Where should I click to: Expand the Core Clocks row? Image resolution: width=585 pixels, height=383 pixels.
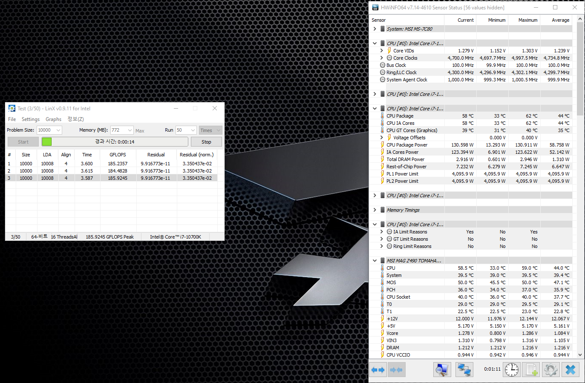[x=382, y=58]
